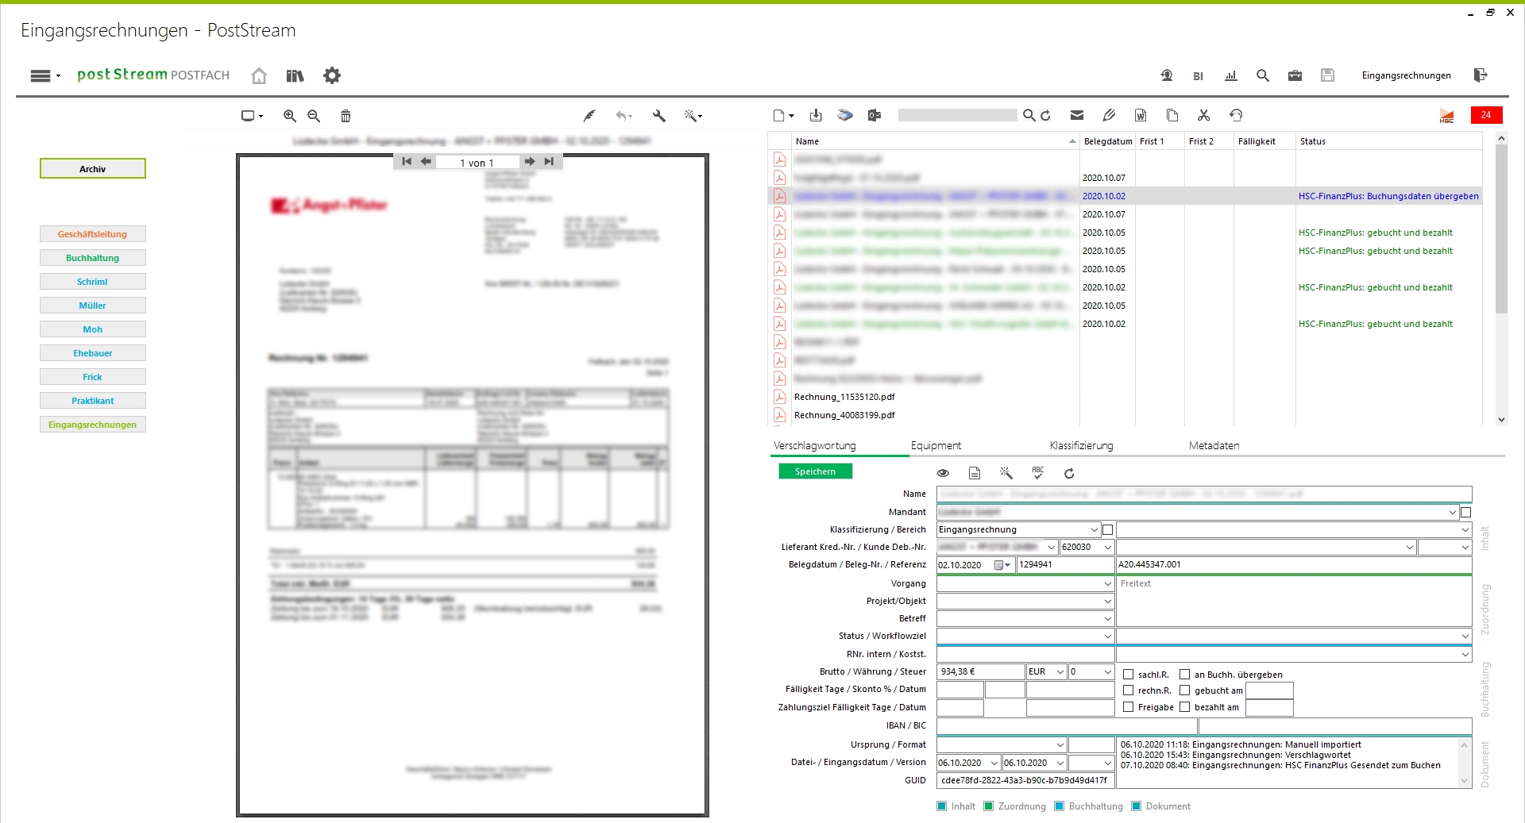Import from Outlook icon
1525x823 pixels.
coord(874,116)
